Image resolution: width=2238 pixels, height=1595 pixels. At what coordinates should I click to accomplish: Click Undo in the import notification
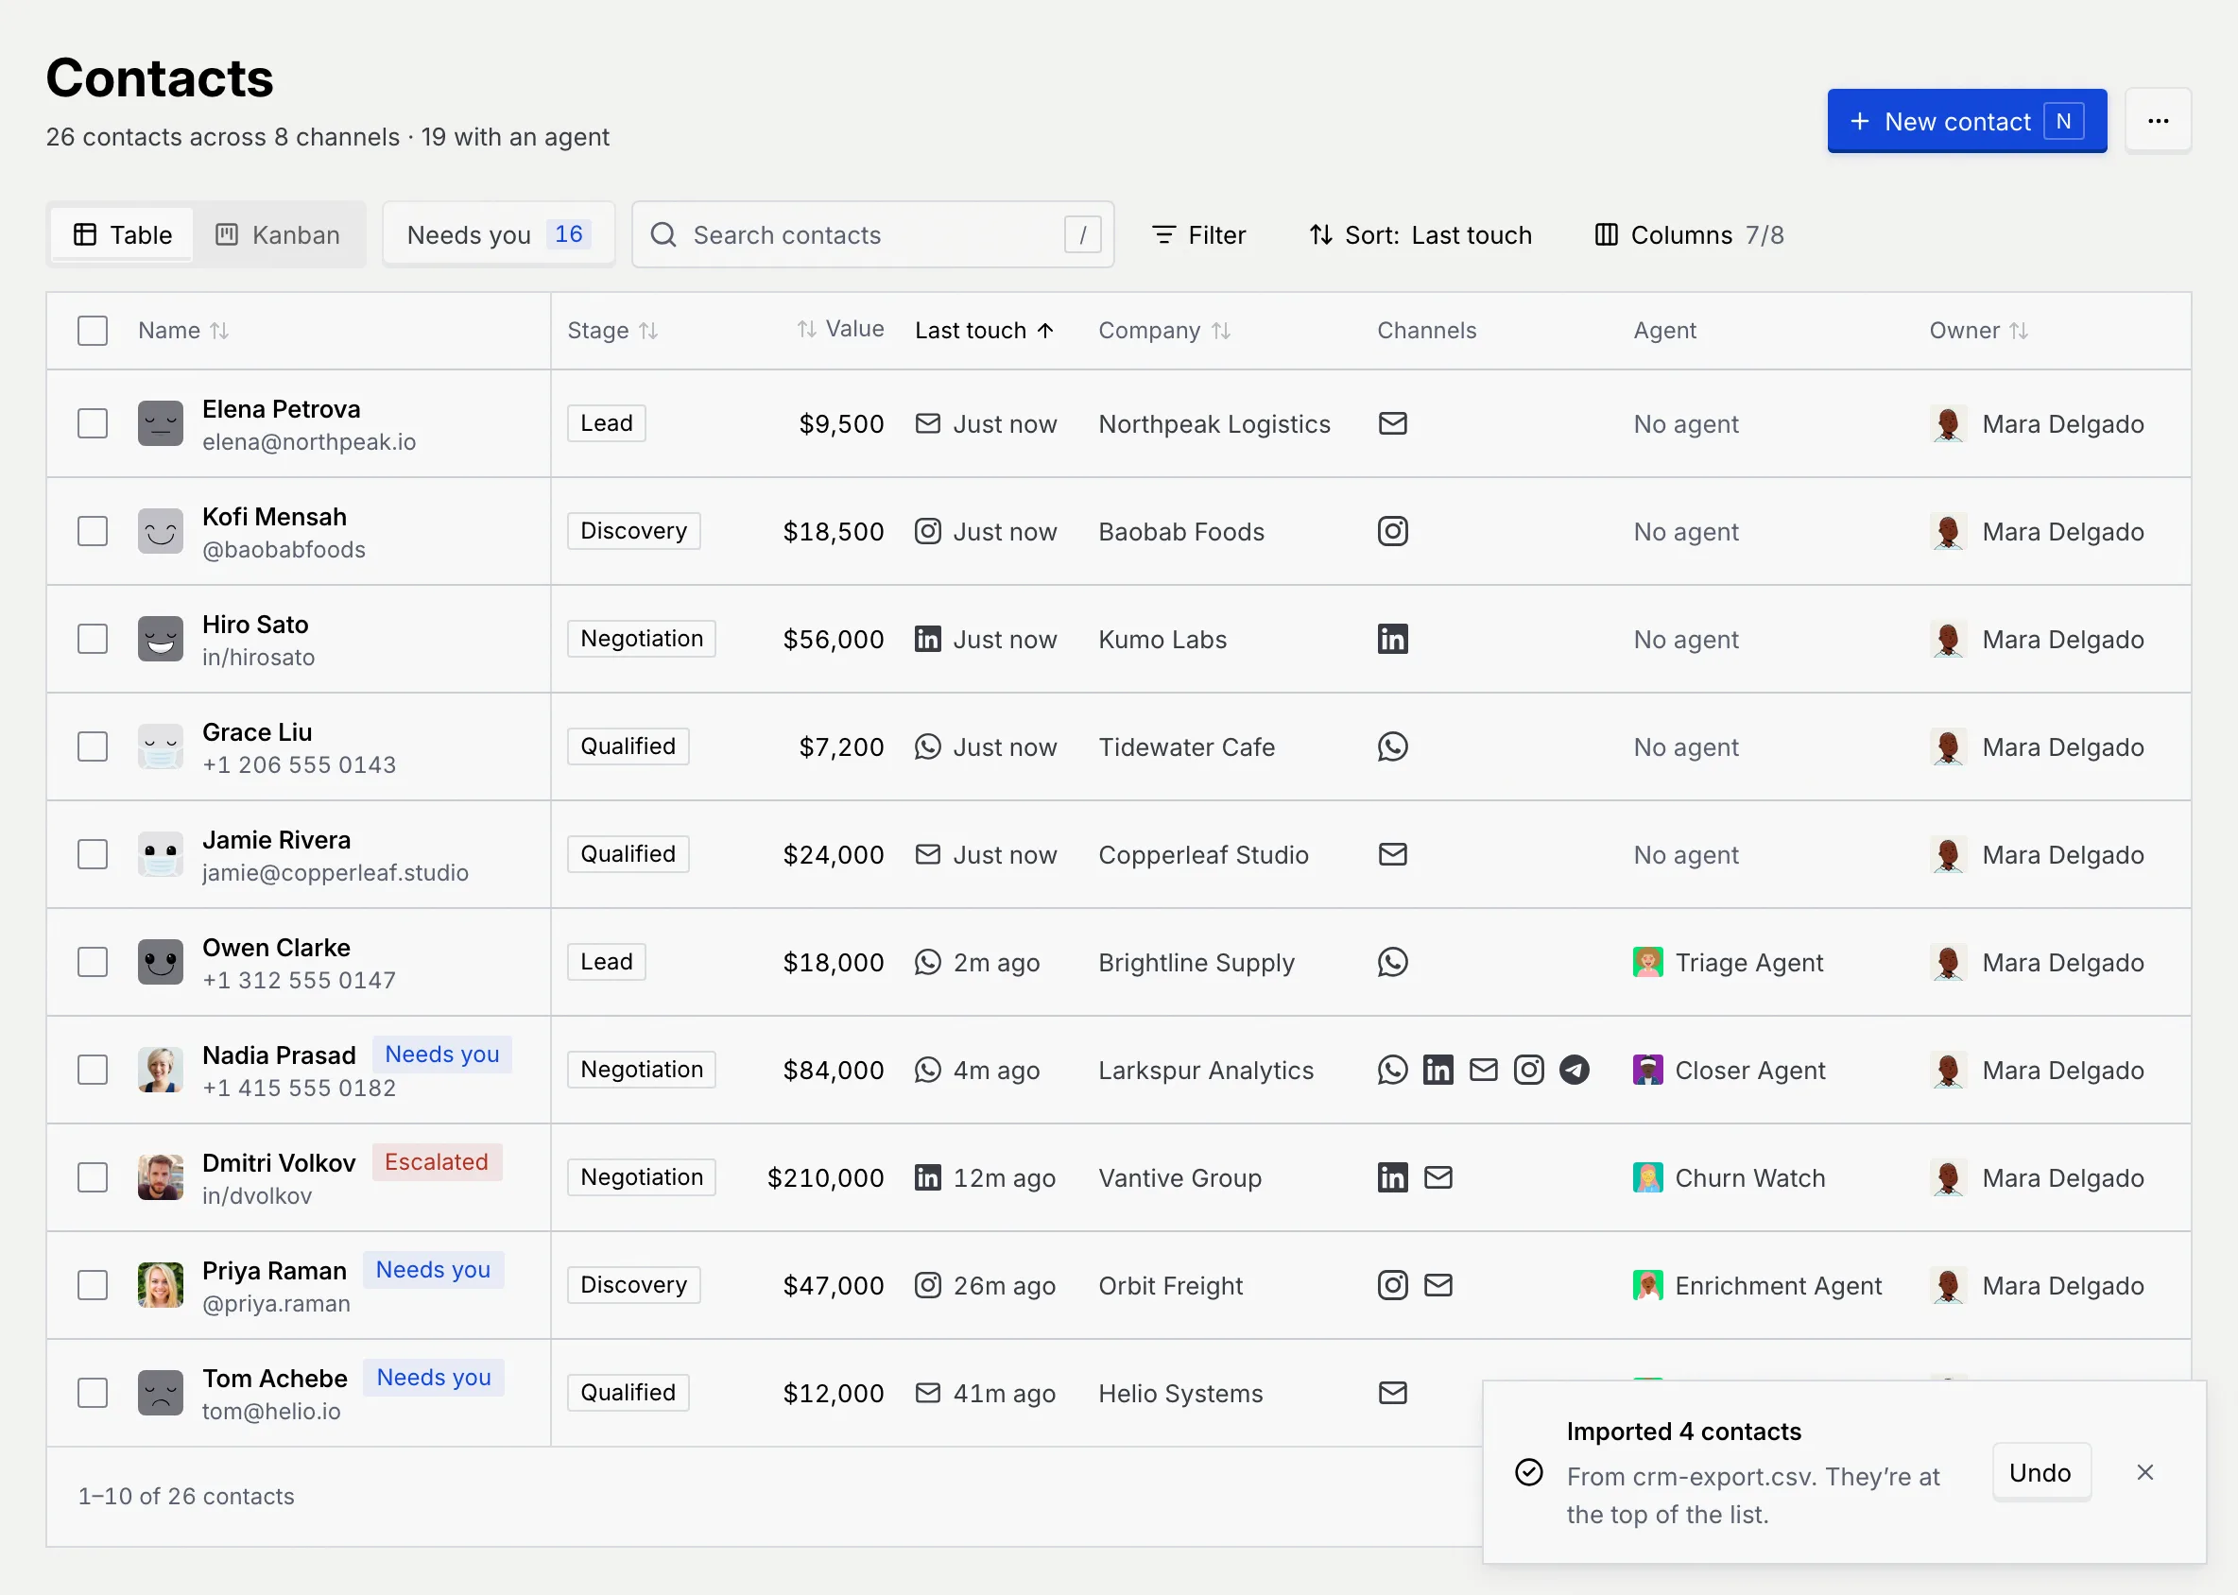(2040, 1471)
